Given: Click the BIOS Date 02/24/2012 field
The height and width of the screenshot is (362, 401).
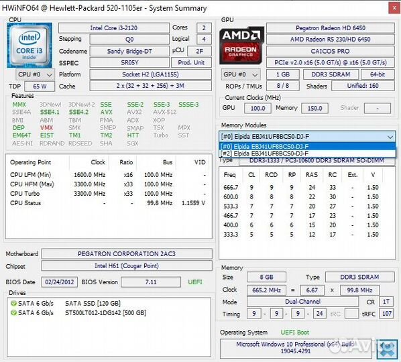Looking at the screenshot, I should 59,282.
